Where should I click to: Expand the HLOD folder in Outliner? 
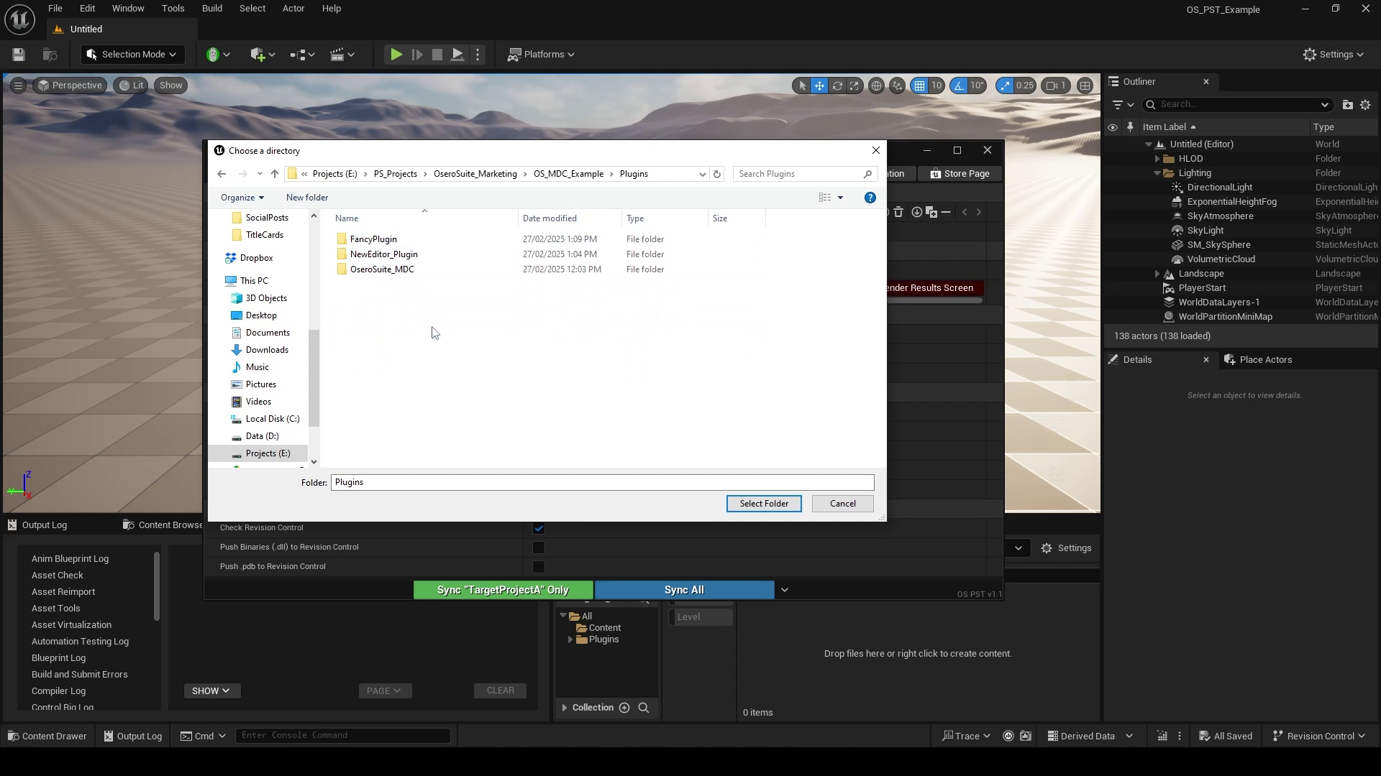point(1157,159)
